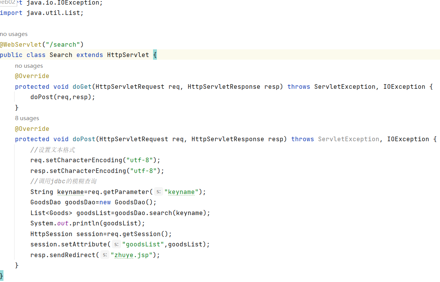The image size is (440, 282).
Task: Click the @Override annotation above doPost
Action: 32,129
